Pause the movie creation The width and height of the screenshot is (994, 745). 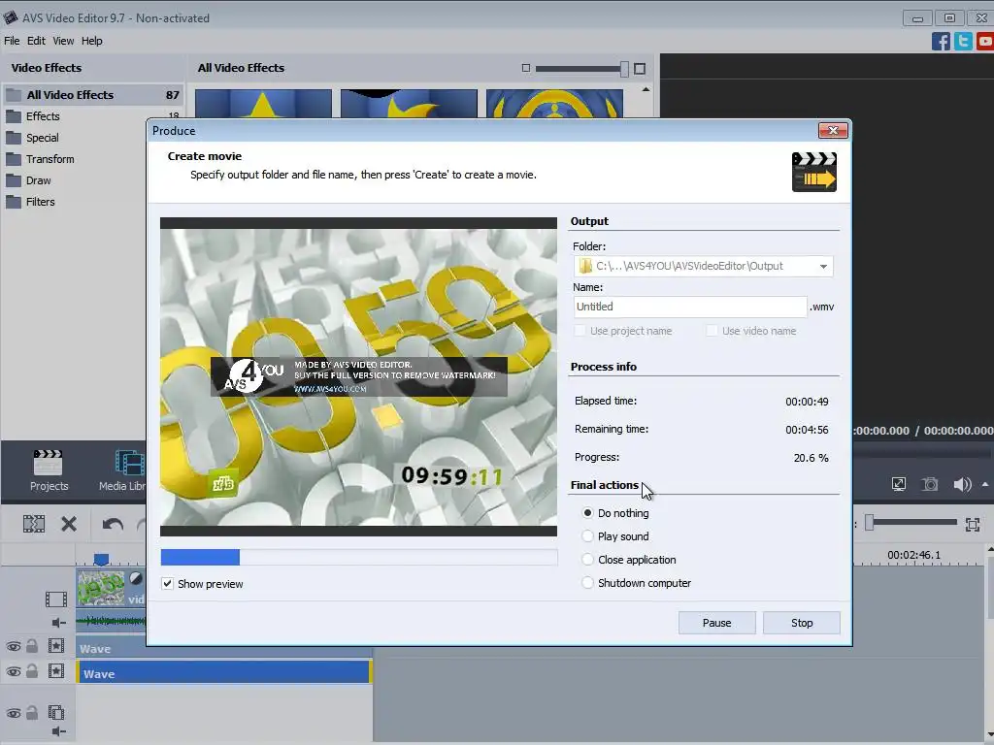pyautogui.click(x=717, y=623)
